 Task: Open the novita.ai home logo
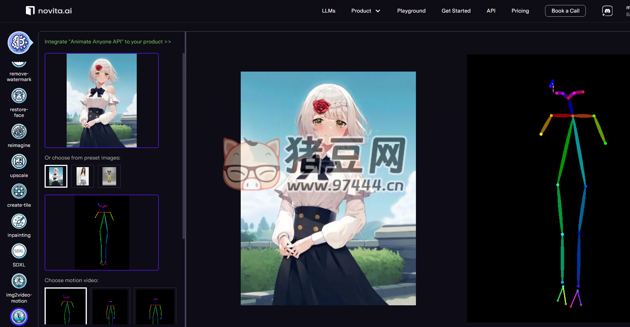(x=49, y=11)
